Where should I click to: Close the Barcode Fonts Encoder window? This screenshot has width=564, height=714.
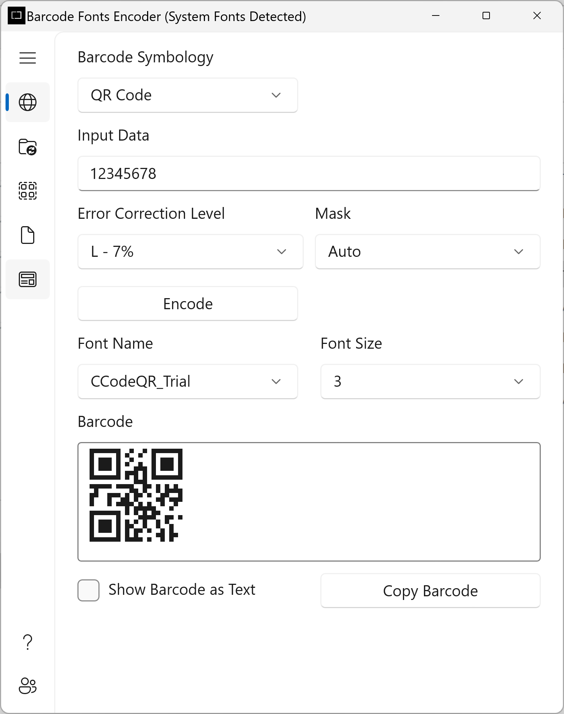(537, 16)
